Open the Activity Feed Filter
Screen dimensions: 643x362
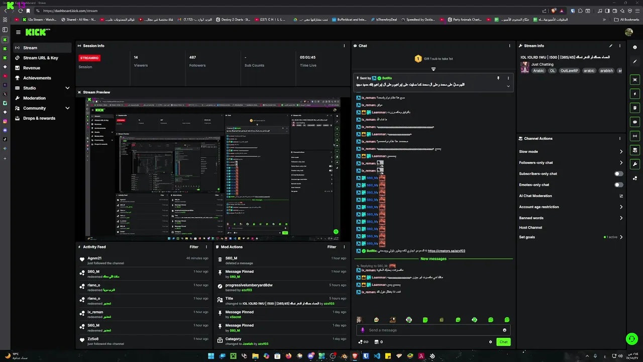point(194,247)
